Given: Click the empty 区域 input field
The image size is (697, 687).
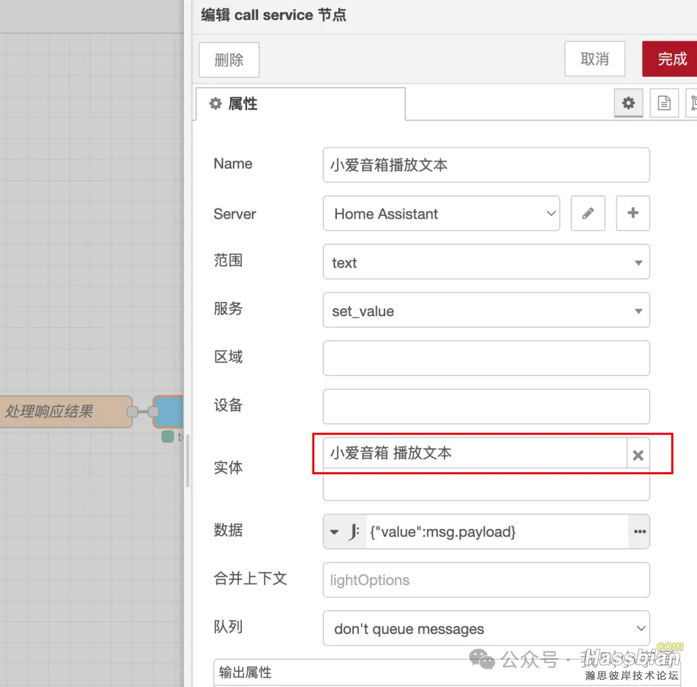Looking at the screenshot, I should 485,358.
